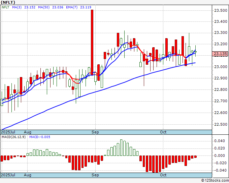Click the 23.200 price axis label
This screenshot has height=183, width=229.
point(221,44)
